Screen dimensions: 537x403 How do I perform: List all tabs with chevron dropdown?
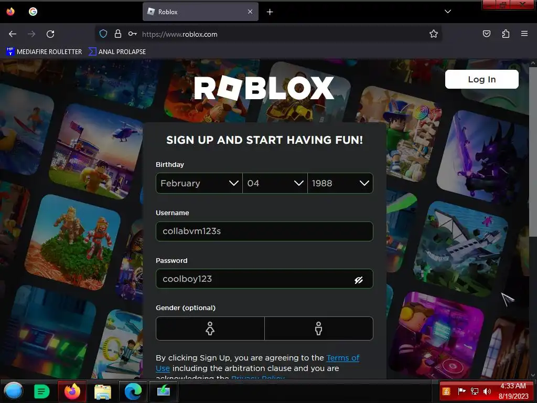point(448,12)
